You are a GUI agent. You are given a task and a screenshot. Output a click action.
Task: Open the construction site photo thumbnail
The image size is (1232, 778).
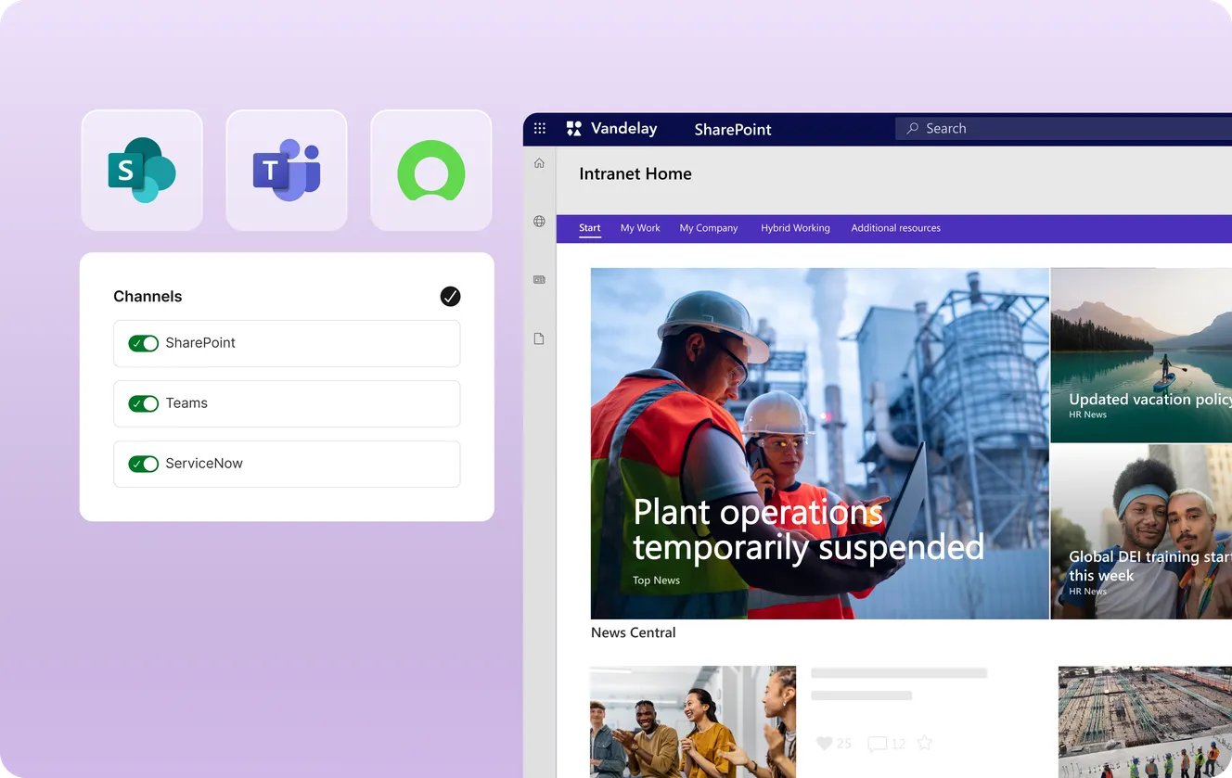coord(1145,722)
